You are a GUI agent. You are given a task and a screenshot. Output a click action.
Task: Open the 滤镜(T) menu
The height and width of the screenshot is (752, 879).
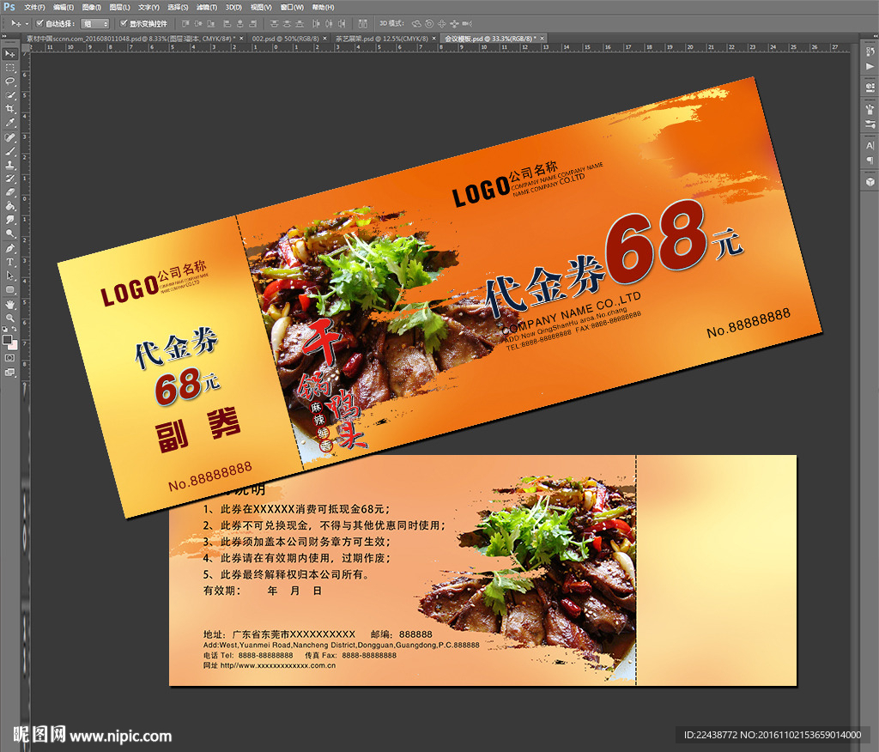(x=207, y=7)
